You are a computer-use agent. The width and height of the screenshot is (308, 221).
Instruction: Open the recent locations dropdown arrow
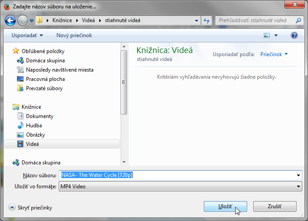(31, 20)
